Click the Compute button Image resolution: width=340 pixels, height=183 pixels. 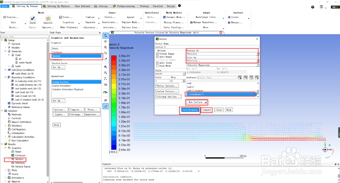point(206,110)
